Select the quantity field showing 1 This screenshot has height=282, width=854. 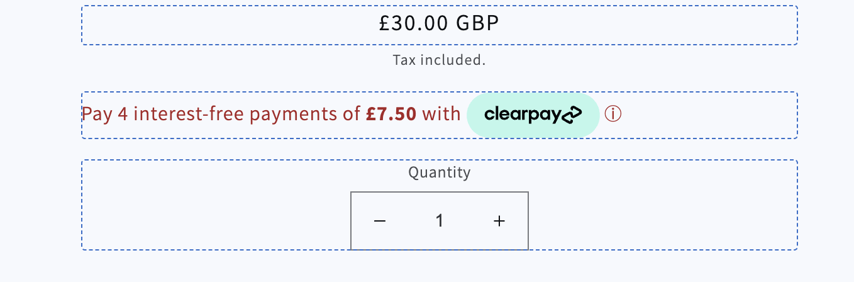point(440,221)
